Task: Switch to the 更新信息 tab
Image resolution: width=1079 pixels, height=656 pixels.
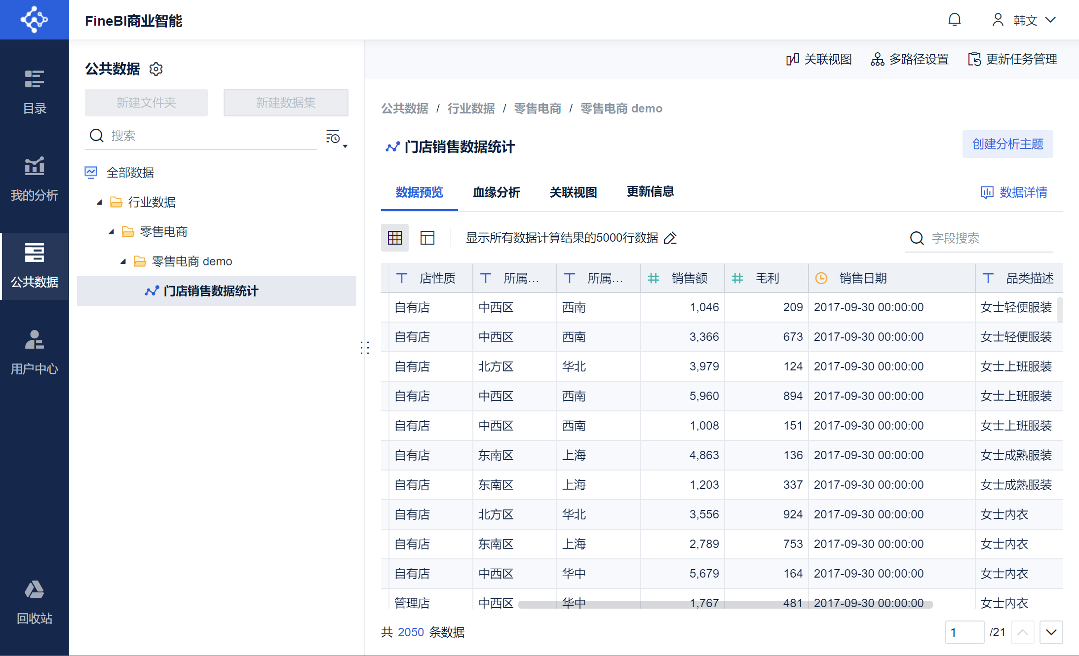Action: point(650,192)
